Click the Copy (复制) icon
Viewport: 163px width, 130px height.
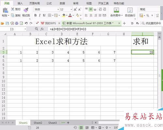pos(13,15)
